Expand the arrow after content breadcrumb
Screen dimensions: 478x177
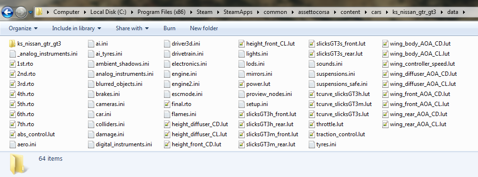[x=365, y=12]
